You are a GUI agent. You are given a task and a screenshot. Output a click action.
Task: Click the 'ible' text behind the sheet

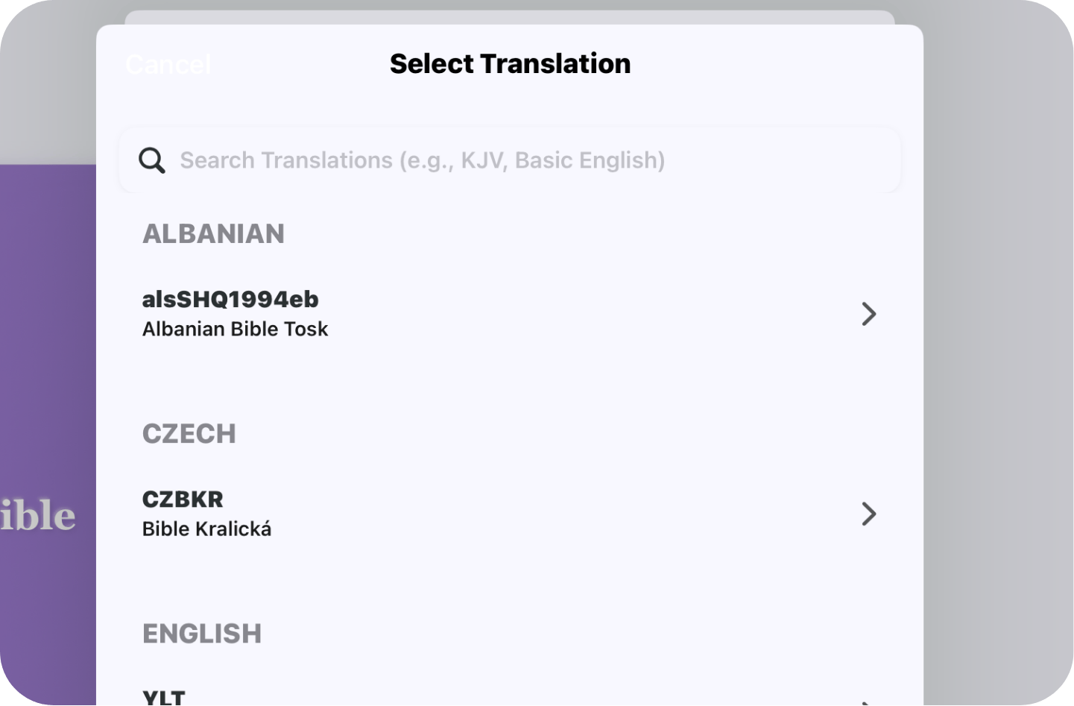point(39,516)
